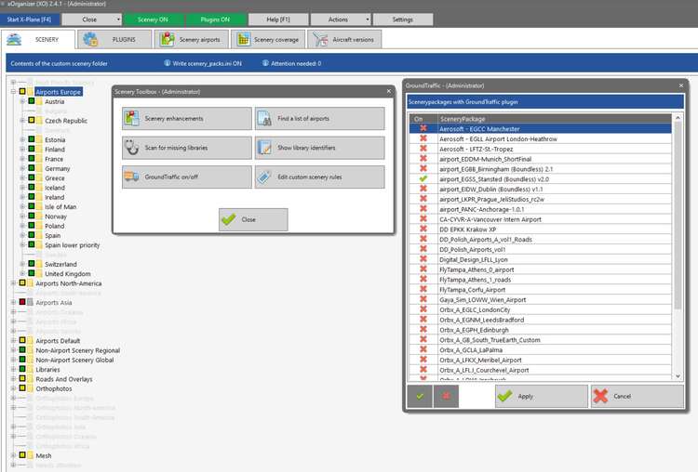Image resolution: width=698 pixels, height=472 pixels.
Task: Click red X disable-all button in GroundTraffic
Action: tap(446, 396)
